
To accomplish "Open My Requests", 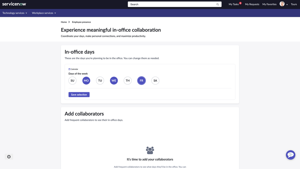I will (x=252, y=4).
